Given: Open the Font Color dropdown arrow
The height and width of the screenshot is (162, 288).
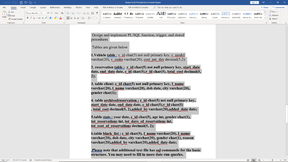Looking at the screenshot, I should coord(62,18).
